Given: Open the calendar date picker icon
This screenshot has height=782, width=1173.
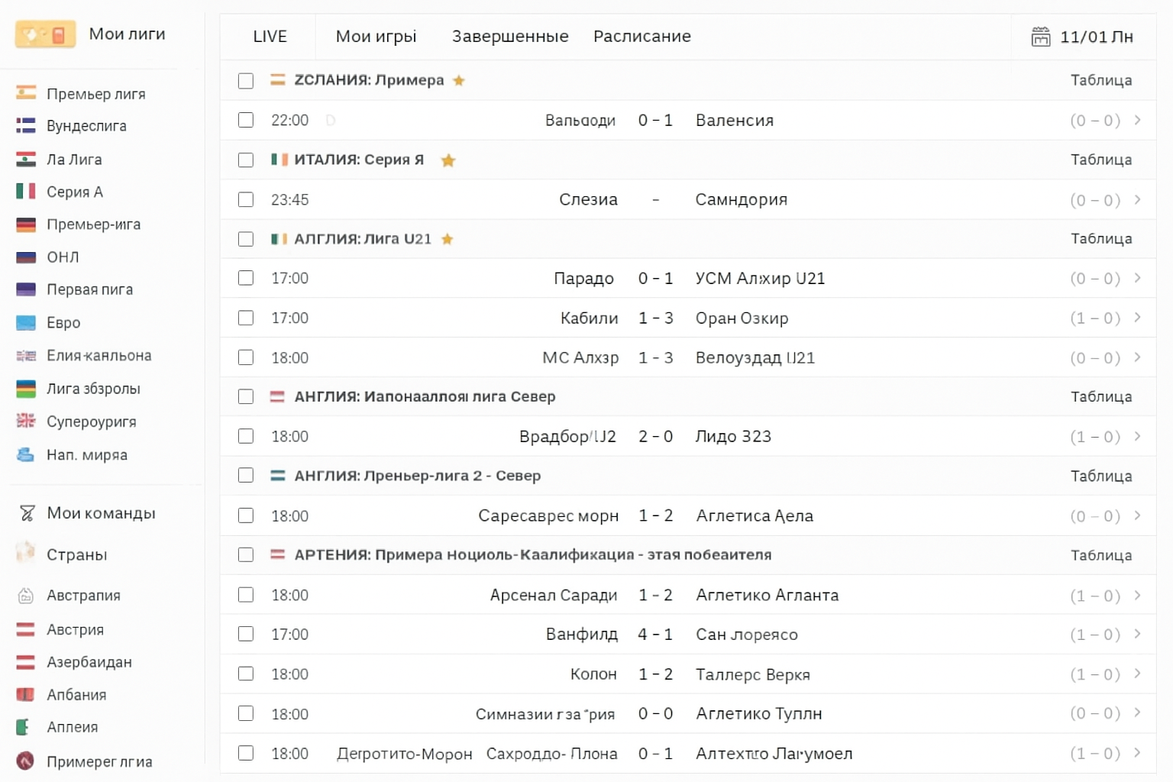Looking at the screenshot, I should (x=1041, y=36).
